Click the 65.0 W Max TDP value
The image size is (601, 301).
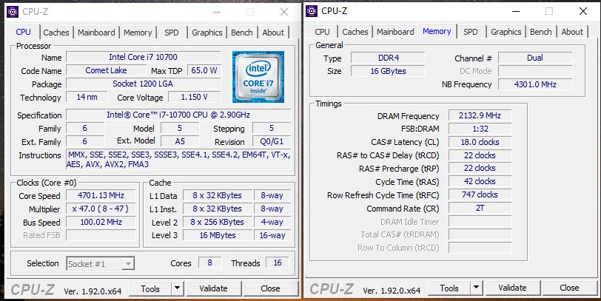[x=204, y=70]
